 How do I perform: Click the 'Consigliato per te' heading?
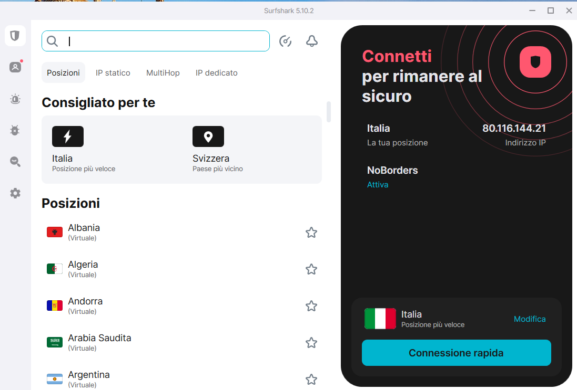coord(98,102)
